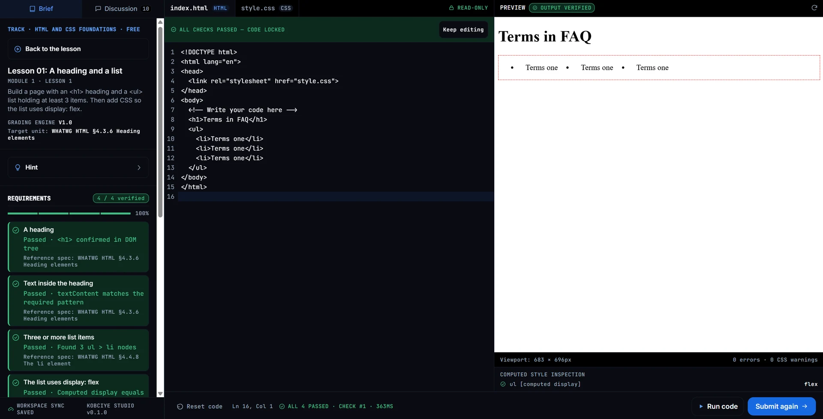Click the ALL CHECKS PASSED check icon
This screenshot has width=823, height=419.
[x=174, y=30]
